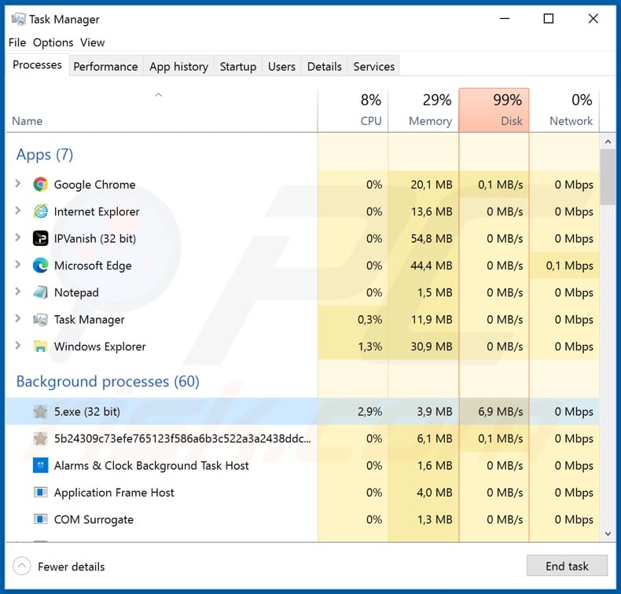The height and width of the screenshot is (594, 621).
Task: Select the COM Surrogate process
Action: (303, 519)
